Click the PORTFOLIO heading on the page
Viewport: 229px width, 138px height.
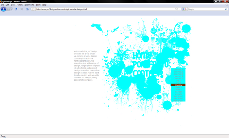(x=152, y=64)
